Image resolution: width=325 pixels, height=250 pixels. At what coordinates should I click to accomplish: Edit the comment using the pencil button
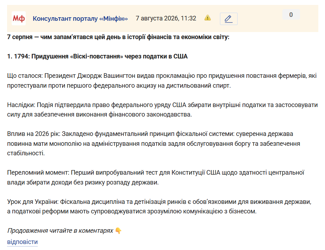(x=229, y=19)
